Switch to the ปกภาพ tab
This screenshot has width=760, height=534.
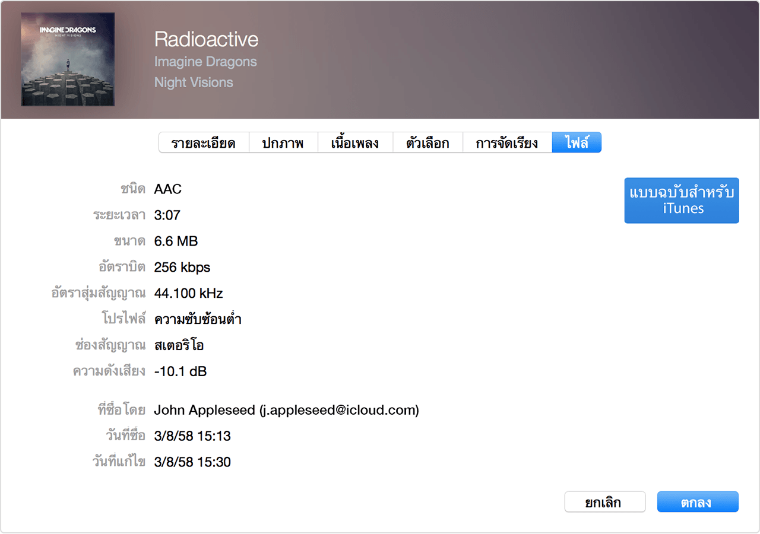tap(283, 142)
